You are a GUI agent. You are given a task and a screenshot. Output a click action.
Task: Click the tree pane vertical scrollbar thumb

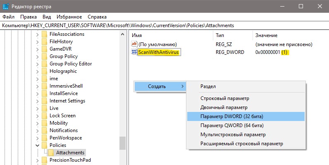122,143
